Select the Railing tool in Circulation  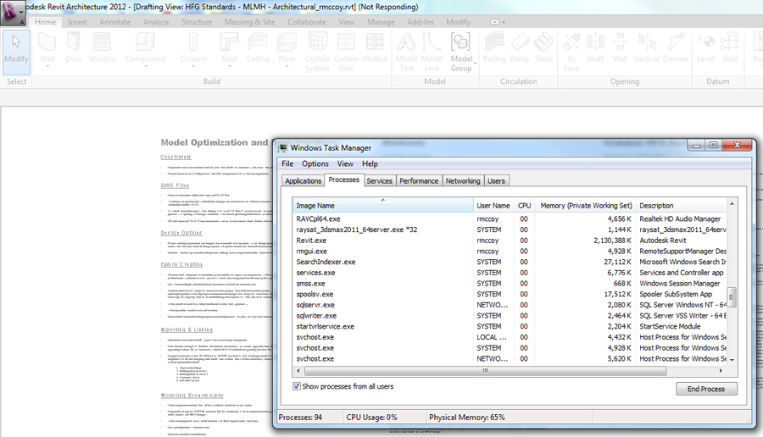tap(494, 47)
